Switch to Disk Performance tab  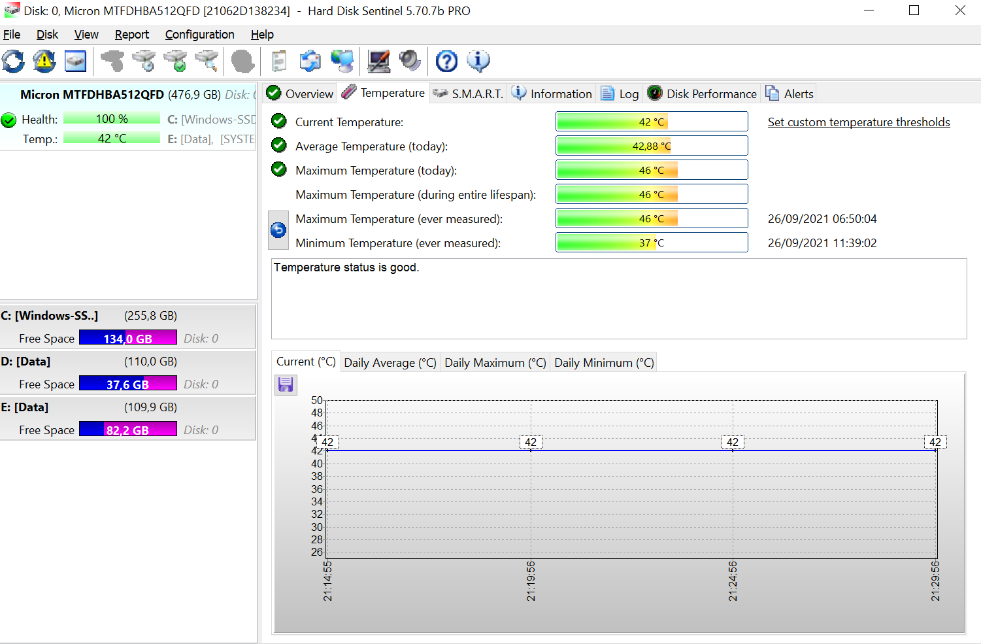(x=702, y=93)
